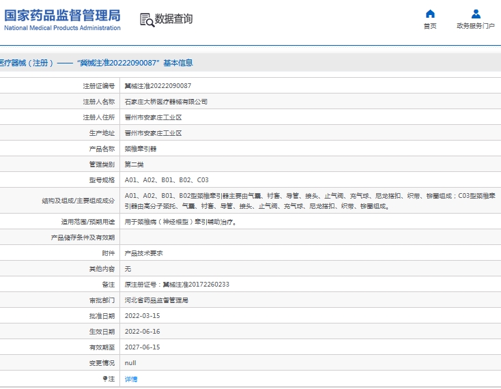Click the structure composition description text

310,201
